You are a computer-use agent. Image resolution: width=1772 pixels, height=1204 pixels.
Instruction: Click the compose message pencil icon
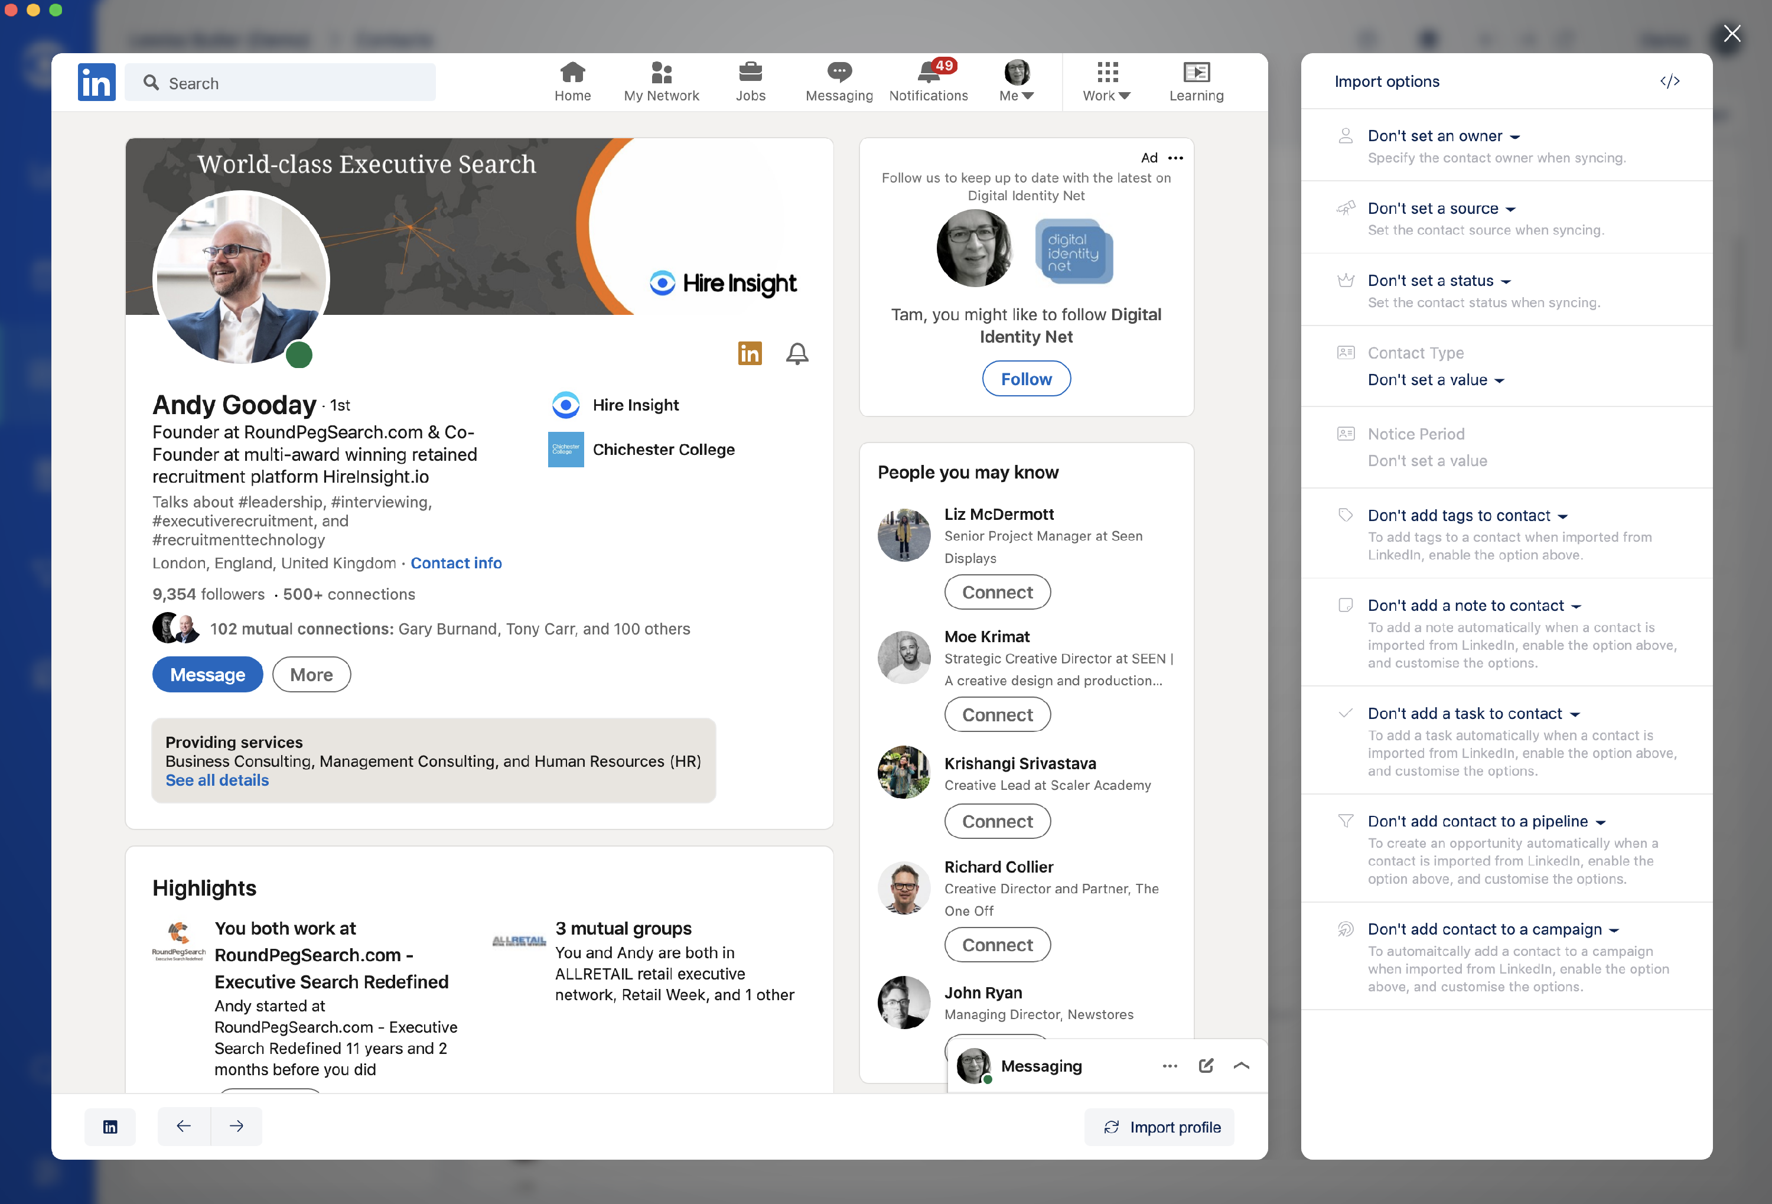tap(1206, 1066)
